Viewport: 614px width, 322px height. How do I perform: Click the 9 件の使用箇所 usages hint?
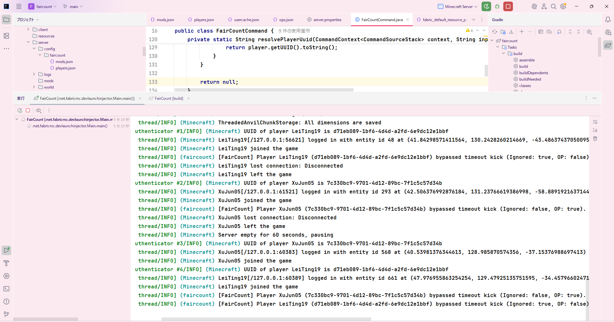(294, 31)
